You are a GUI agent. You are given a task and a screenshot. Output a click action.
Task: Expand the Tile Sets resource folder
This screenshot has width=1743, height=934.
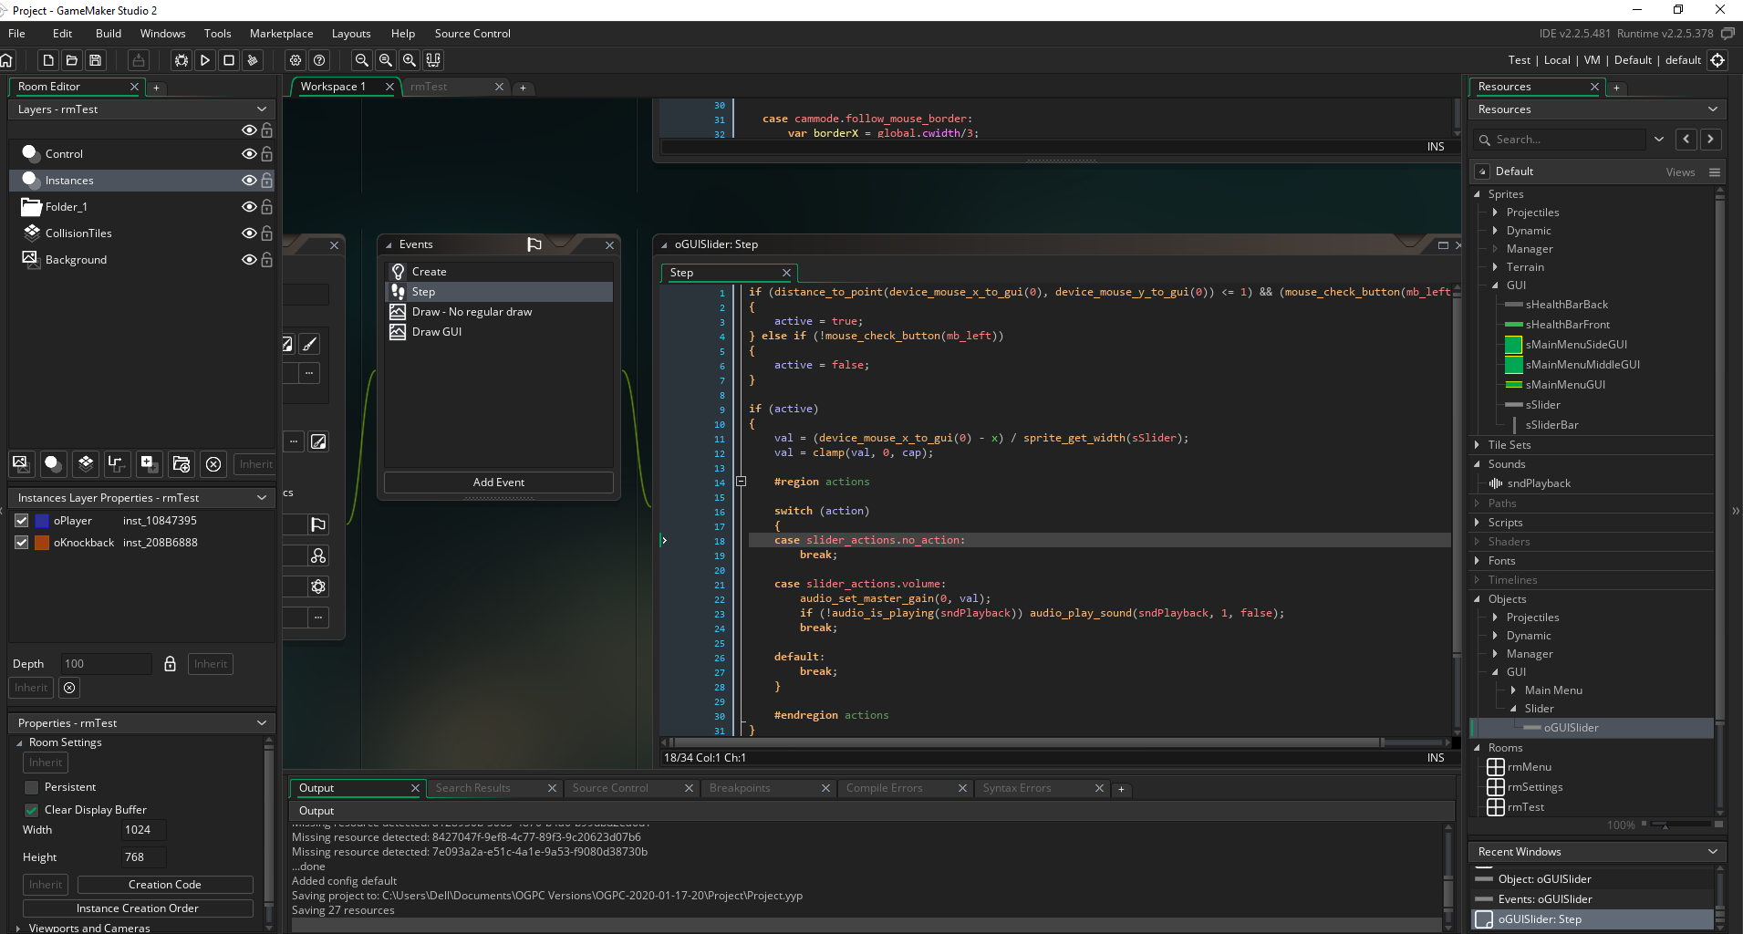pyautogui.click(x=1478, y=445)
